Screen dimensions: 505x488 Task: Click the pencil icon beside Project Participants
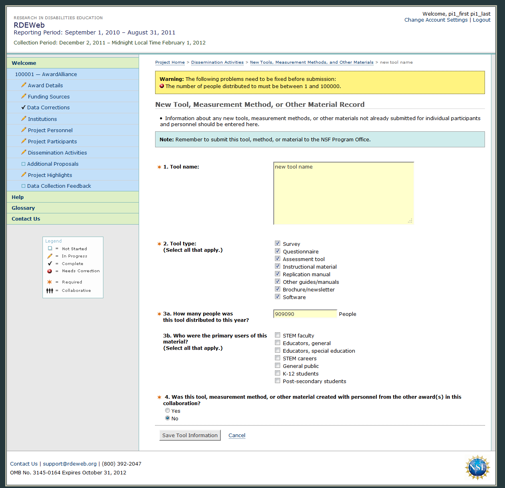point(24,141)
